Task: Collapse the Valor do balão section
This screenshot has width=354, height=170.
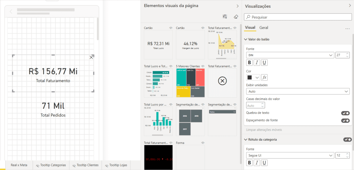Action: 245,39
